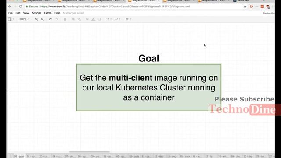Open the Edit menu
The width and height of the screenshot is (281, 158).
tap(18, 13)
